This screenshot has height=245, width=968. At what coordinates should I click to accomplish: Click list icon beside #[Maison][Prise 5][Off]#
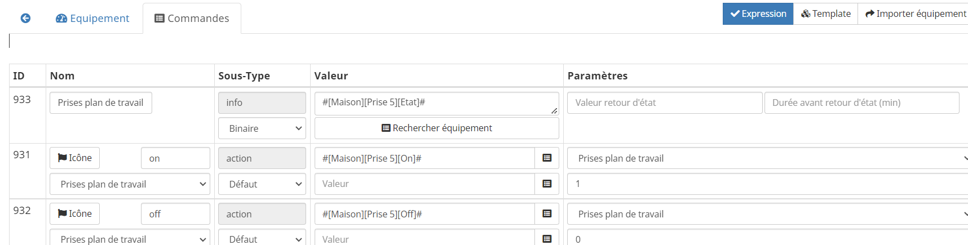(x=546, y=213)
